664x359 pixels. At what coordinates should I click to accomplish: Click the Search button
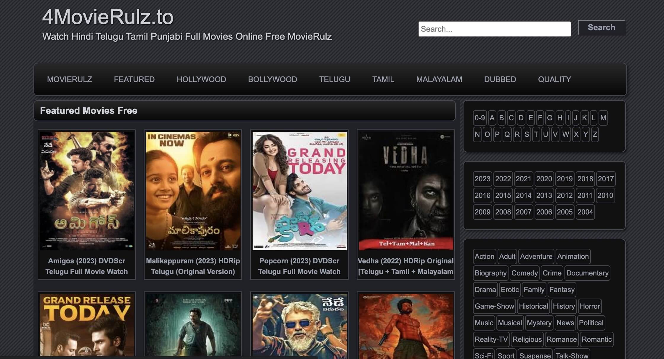pos(601,28)
